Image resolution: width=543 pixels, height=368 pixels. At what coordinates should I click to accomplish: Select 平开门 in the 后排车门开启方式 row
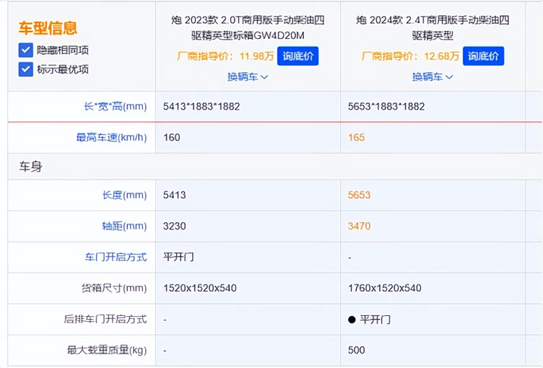coord(375,319)
